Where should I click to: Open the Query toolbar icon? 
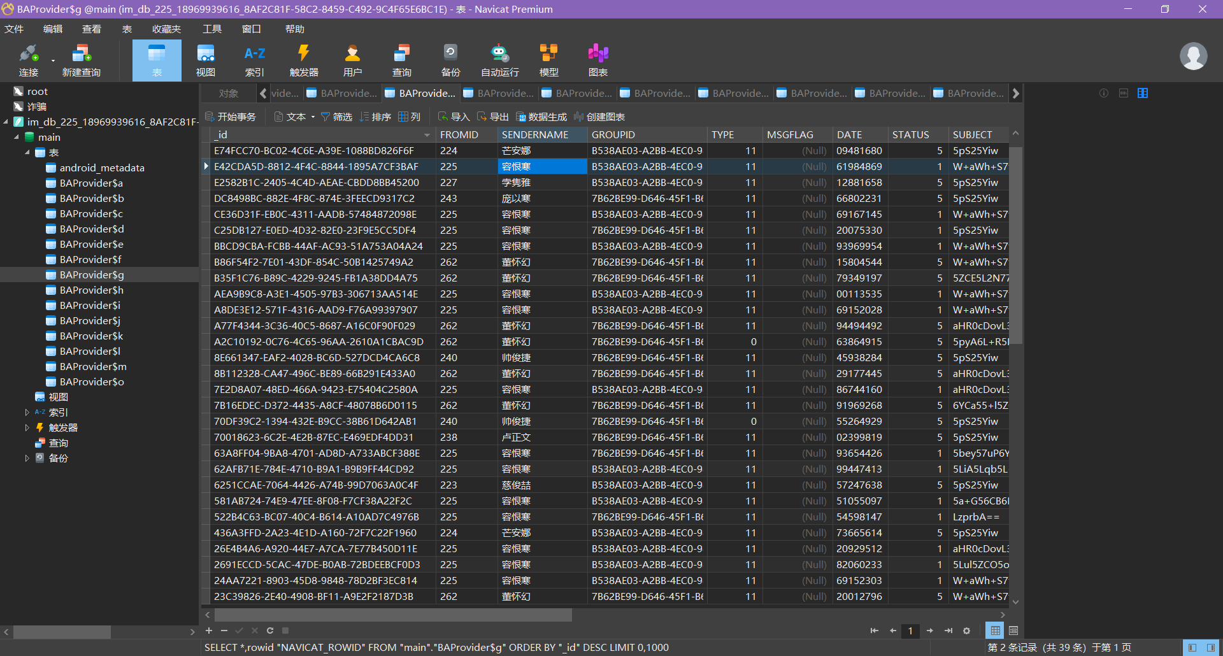click(x=401, y=61)
